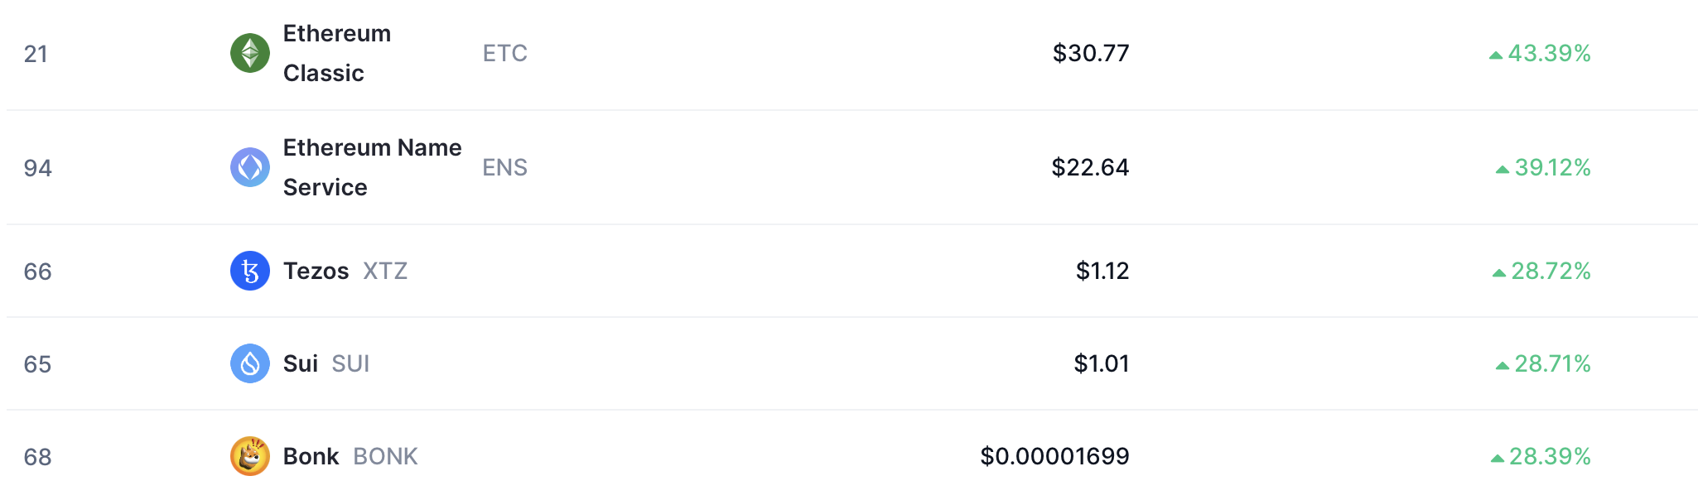Click the Ethereum Classic coin logo
Image resolution: width=1698 pixels, height=500 pixels.
pos(249,53)
